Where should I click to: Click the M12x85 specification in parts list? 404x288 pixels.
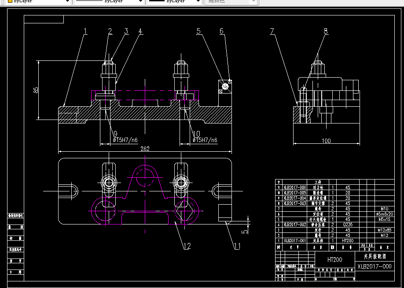pos(385,230)
